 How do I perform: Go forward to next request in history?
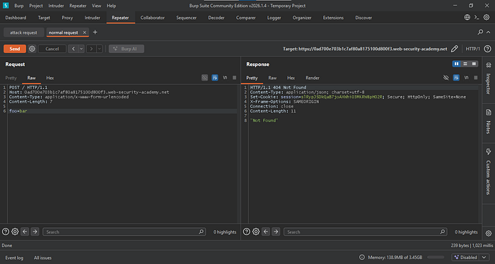(91, 49)
